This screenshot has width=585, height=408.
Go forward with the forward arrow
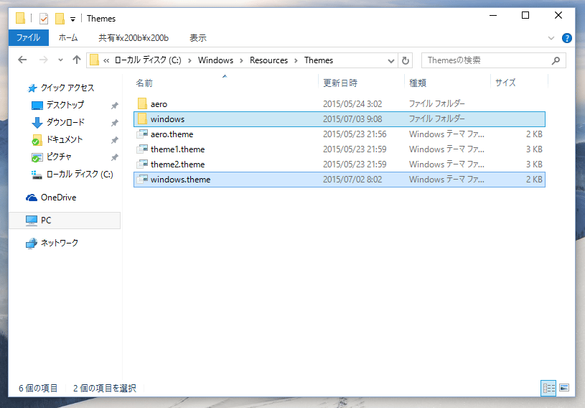tap(44, 60)
